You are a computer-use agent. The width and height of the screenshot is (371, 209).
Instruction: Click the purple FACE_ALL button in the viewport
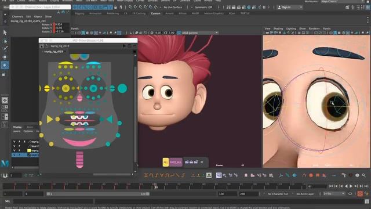176,162
